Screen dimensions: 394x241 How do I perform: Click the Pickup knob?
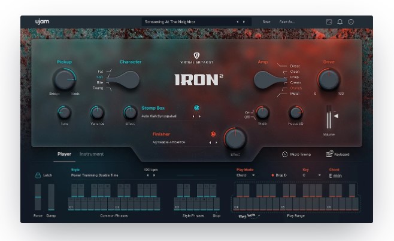coord(64,79)
